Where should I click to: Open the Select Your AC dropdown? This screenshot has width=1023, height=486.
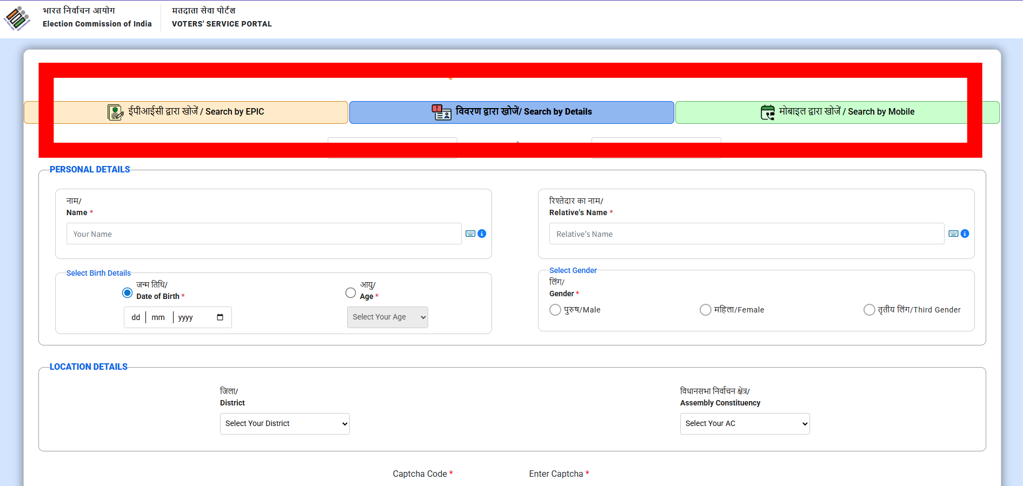[745, 424]
